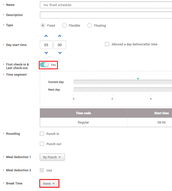This screenshot has width=172, height=191.
Task: Toggle First check-in & Last check-out switch
Action: (44, 65)
